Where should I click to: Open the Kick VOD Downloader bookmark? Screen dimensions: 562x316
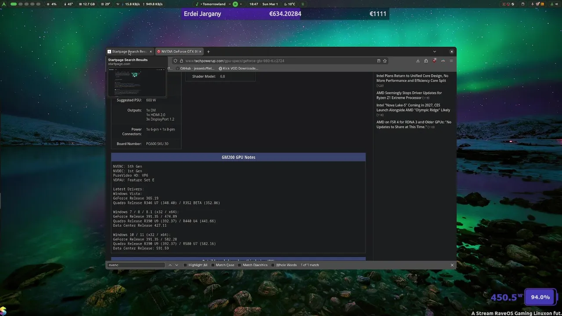tap(238, 68)
